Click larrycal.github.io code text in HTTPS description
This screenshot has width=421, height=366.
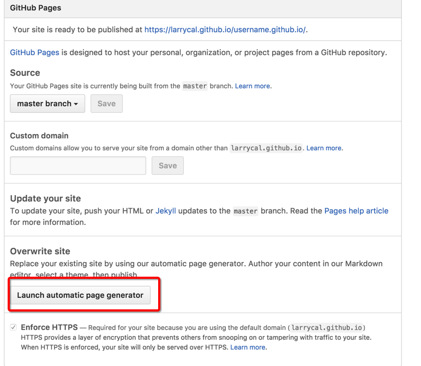tap(327, 328)
